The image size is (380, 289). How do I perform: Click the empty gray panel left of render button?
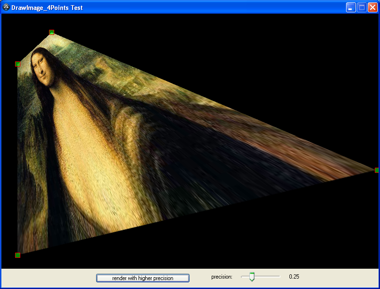point(47,278)
